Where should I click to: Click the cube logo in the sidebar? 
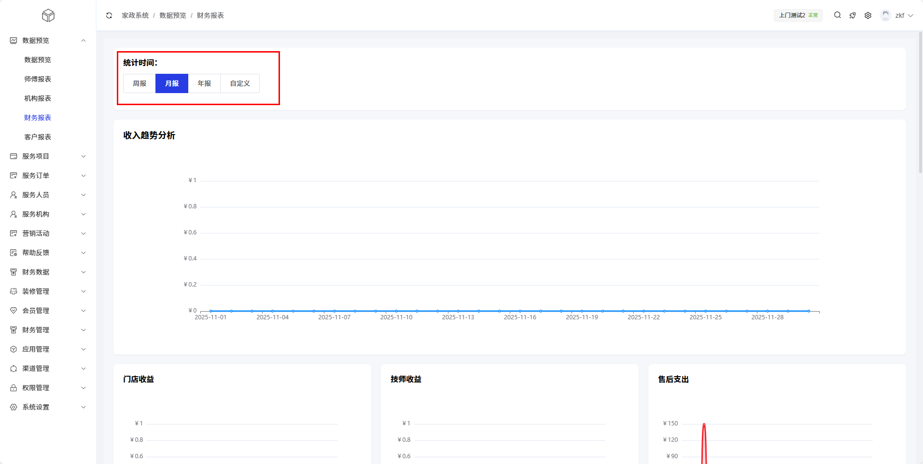[x=48, y=15]
